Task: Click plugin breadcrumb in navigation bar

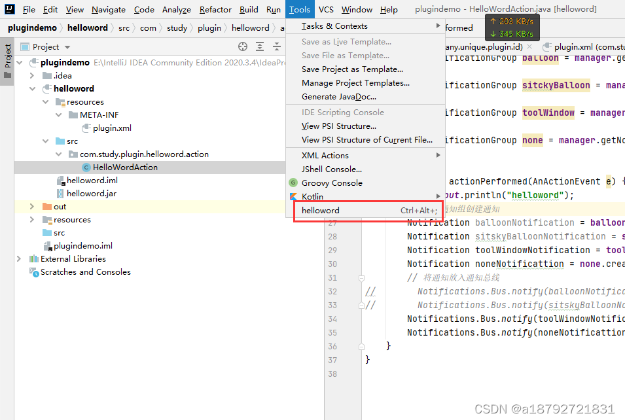Action: [x=209, y=28]
